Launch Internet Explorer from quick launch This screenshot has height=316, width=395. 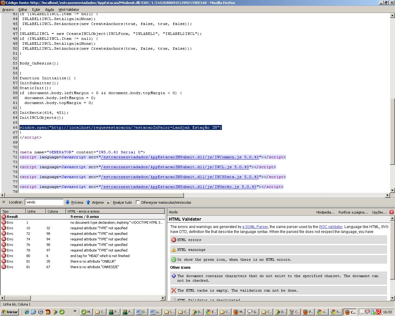(x=27, y=312)
